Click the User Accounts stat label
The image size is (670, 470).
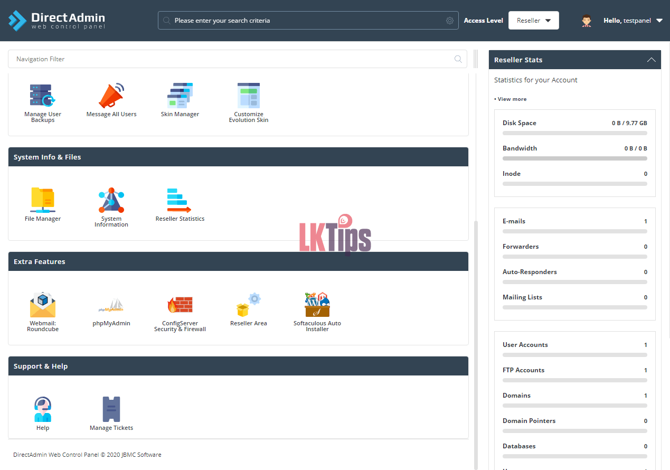[525, 345]
